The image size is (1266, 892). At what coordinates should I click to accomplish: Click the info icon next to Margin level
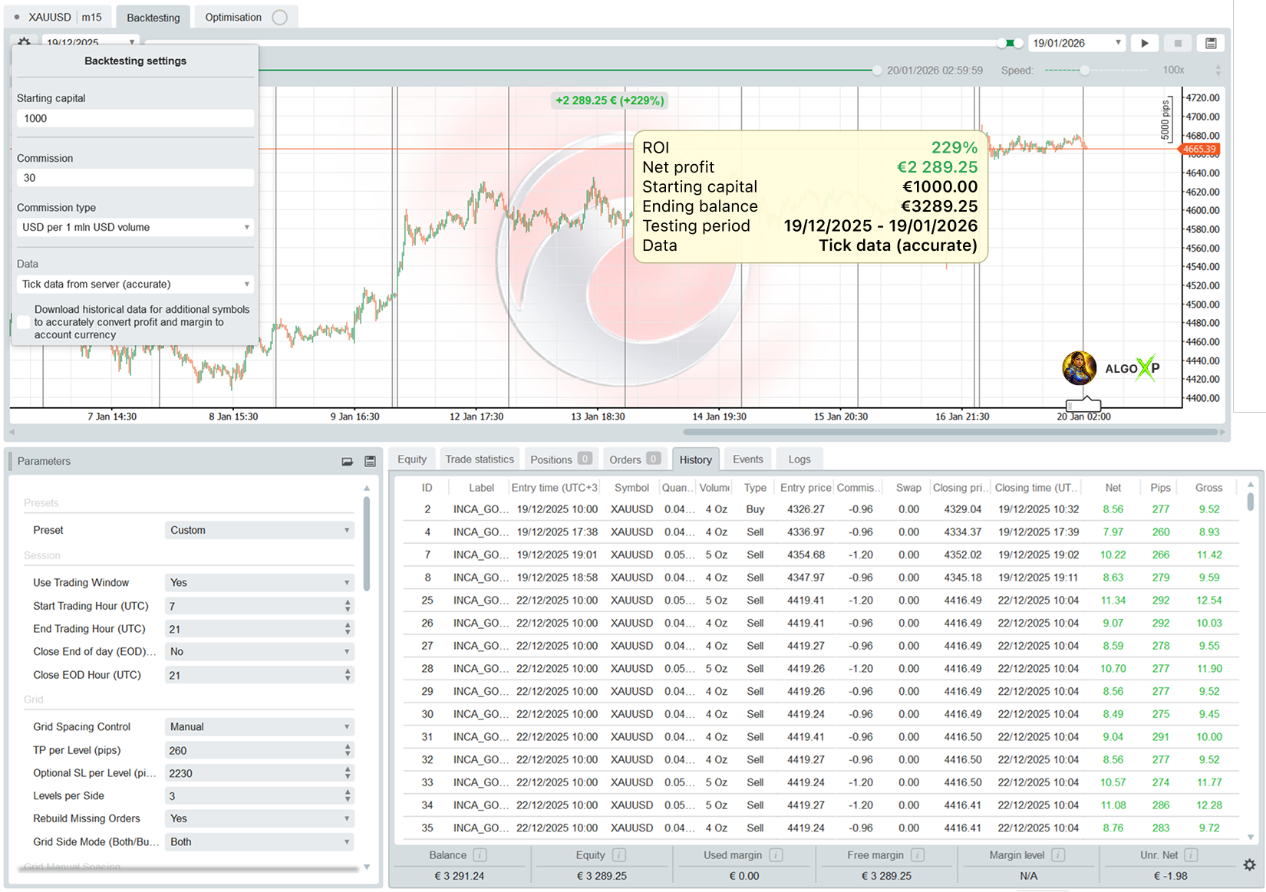tap(1057, 854)
